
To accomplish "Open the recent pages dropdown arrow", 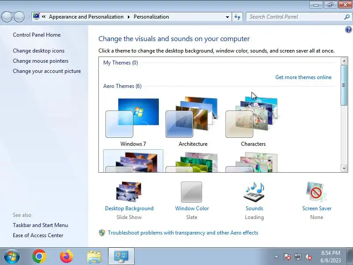I will pyautogui.click(x=28, y=17).
